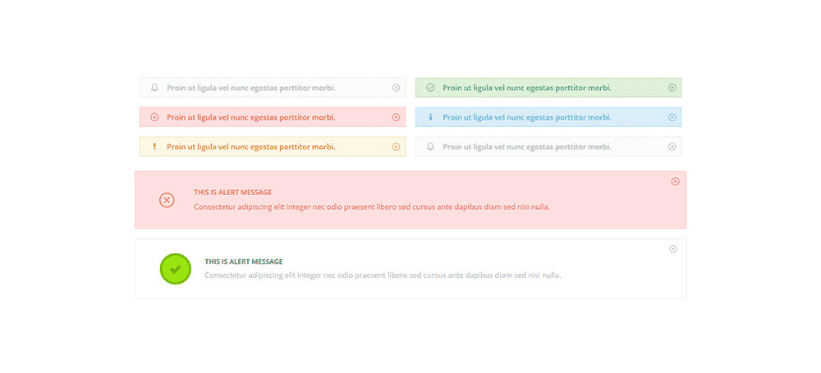Click the gray Consectetur adipiscing description text

click(x=383, y=275)
